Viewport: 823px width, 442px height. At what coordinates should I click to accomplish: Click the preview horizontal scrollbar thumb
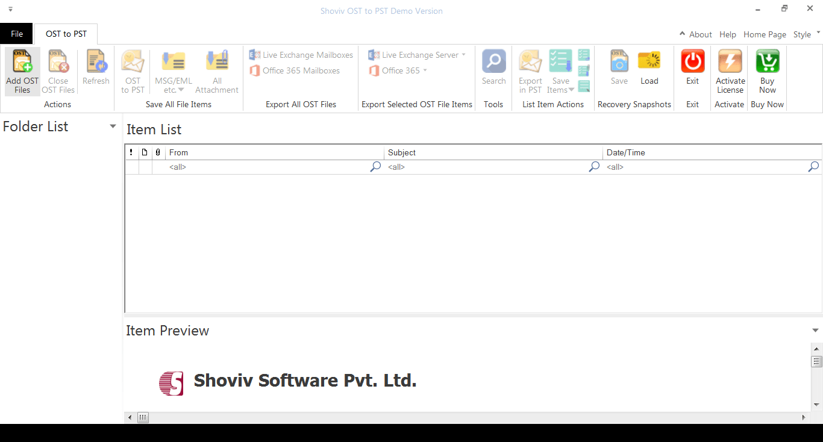(143, 417)
